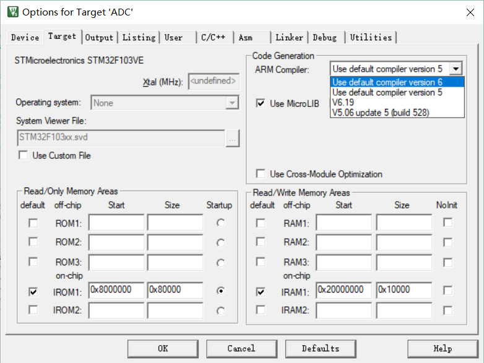Viewport: 484px width, 363px height.
Task: Select 'Use default compiler version 5' list option
Action: [397, 92]
